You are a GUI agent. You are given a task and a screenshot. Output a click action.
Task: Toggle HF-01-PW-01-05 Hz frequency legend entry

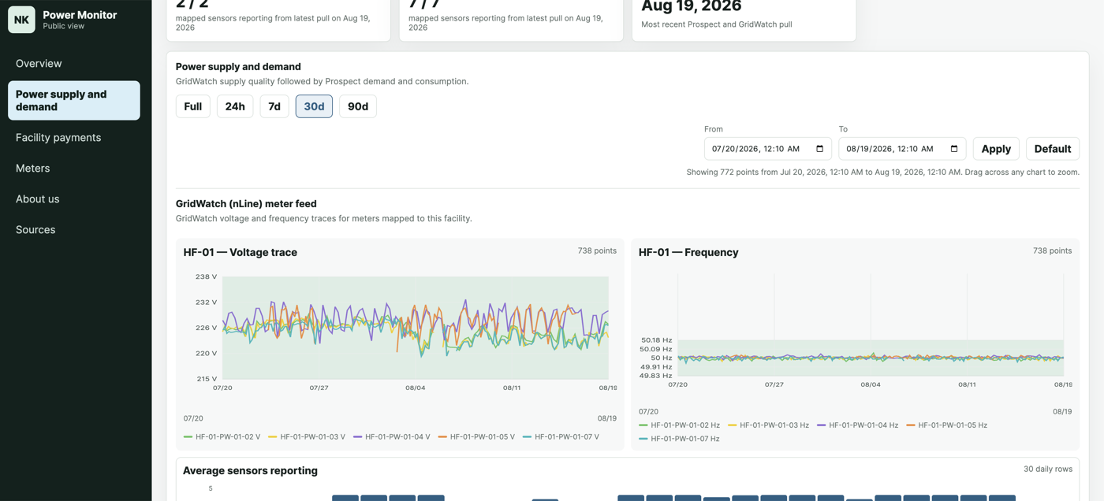point(947,425)
